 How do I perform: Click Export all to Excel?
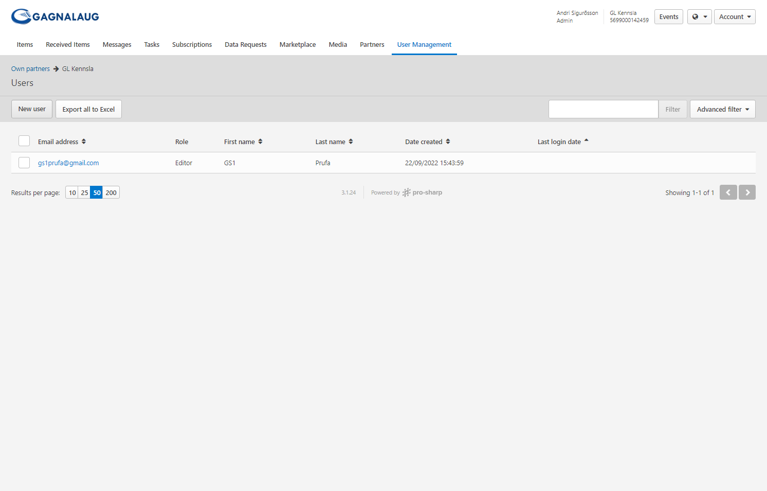88,109
